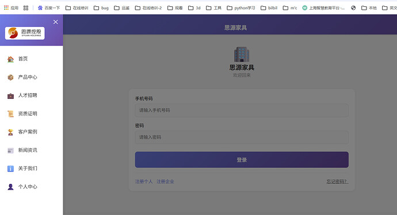The height and width of the screenshot is (215, 397).
Task: Click the trophy icon beside 客户案例
Action: click(x=10, y=132)
